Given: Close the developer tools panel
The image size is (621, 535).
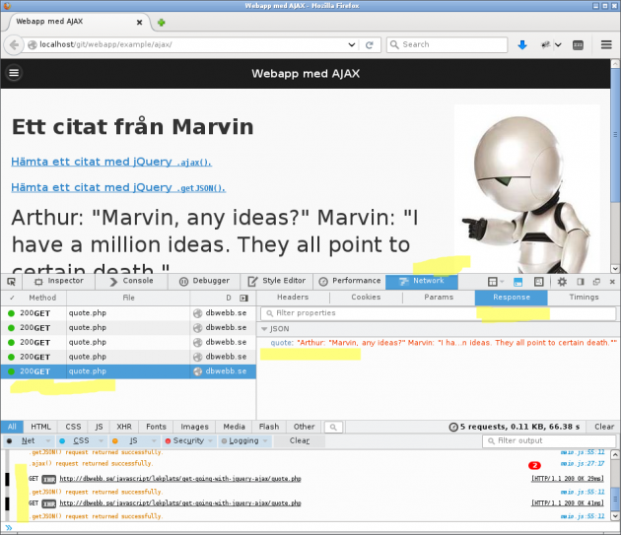Looking at the screenshot, I should [612, 282].
